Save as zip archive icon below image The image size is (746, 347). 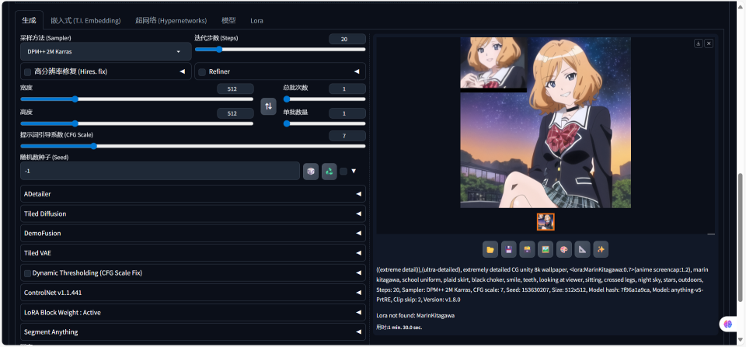tap(527, 249)
